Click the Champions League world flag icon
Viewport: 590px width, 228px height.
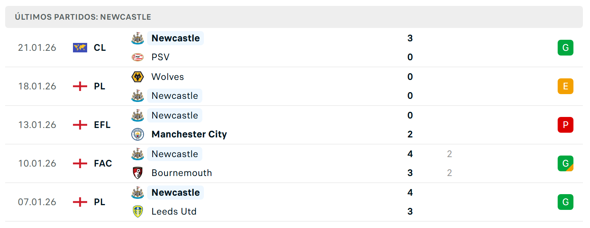80,48
